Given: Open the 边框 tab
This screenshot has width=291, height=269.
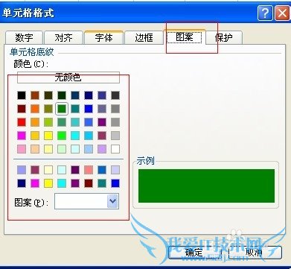Looking at the screenshot, I should click(144, 38).
